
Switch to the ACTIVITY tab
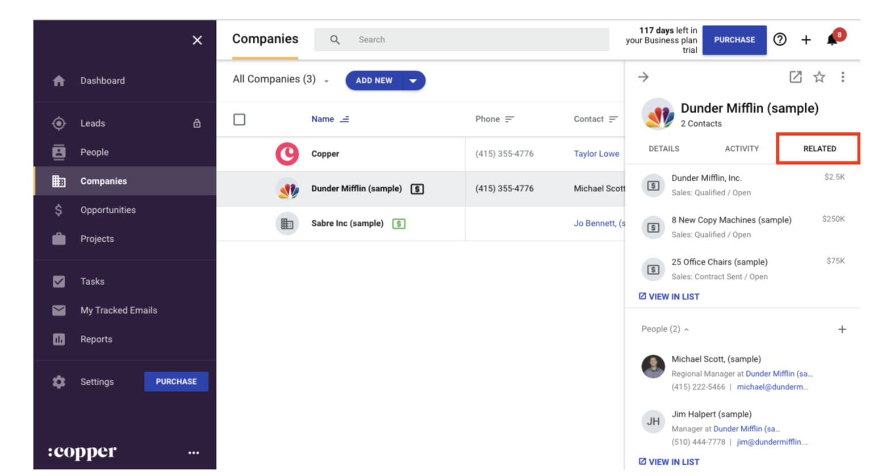742,149
